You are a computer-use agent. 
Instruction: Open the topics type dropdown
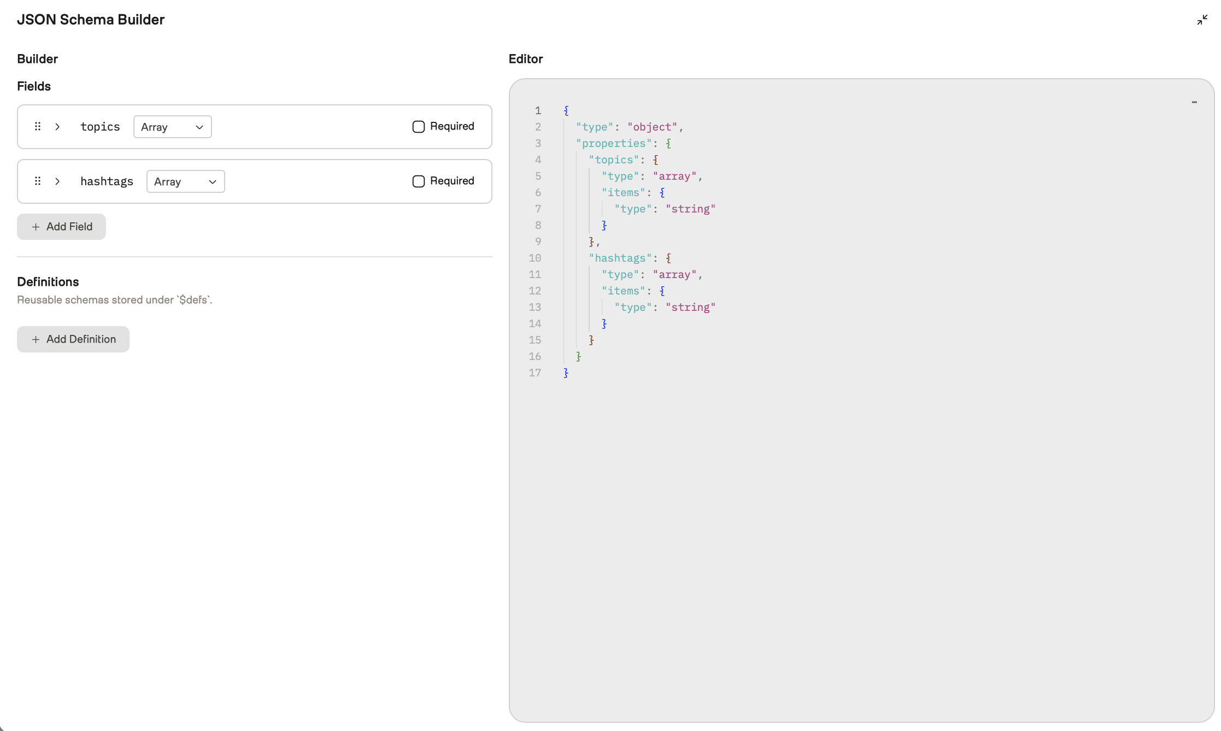pos(172,127)
